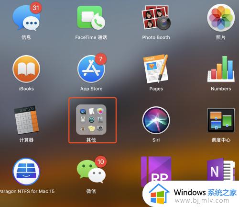Click the iBooks label text
Screen dimensions: 239x207
26,89
